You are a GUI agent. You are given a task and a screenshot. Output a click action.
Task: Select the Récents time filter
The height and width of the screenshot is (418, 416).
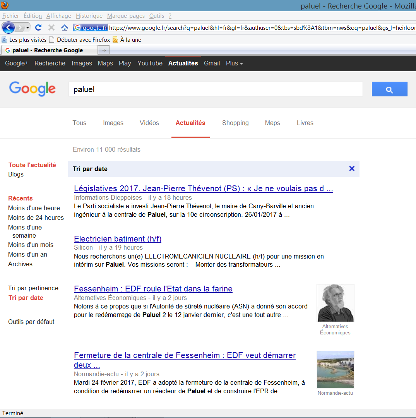[x=21, y=198]
